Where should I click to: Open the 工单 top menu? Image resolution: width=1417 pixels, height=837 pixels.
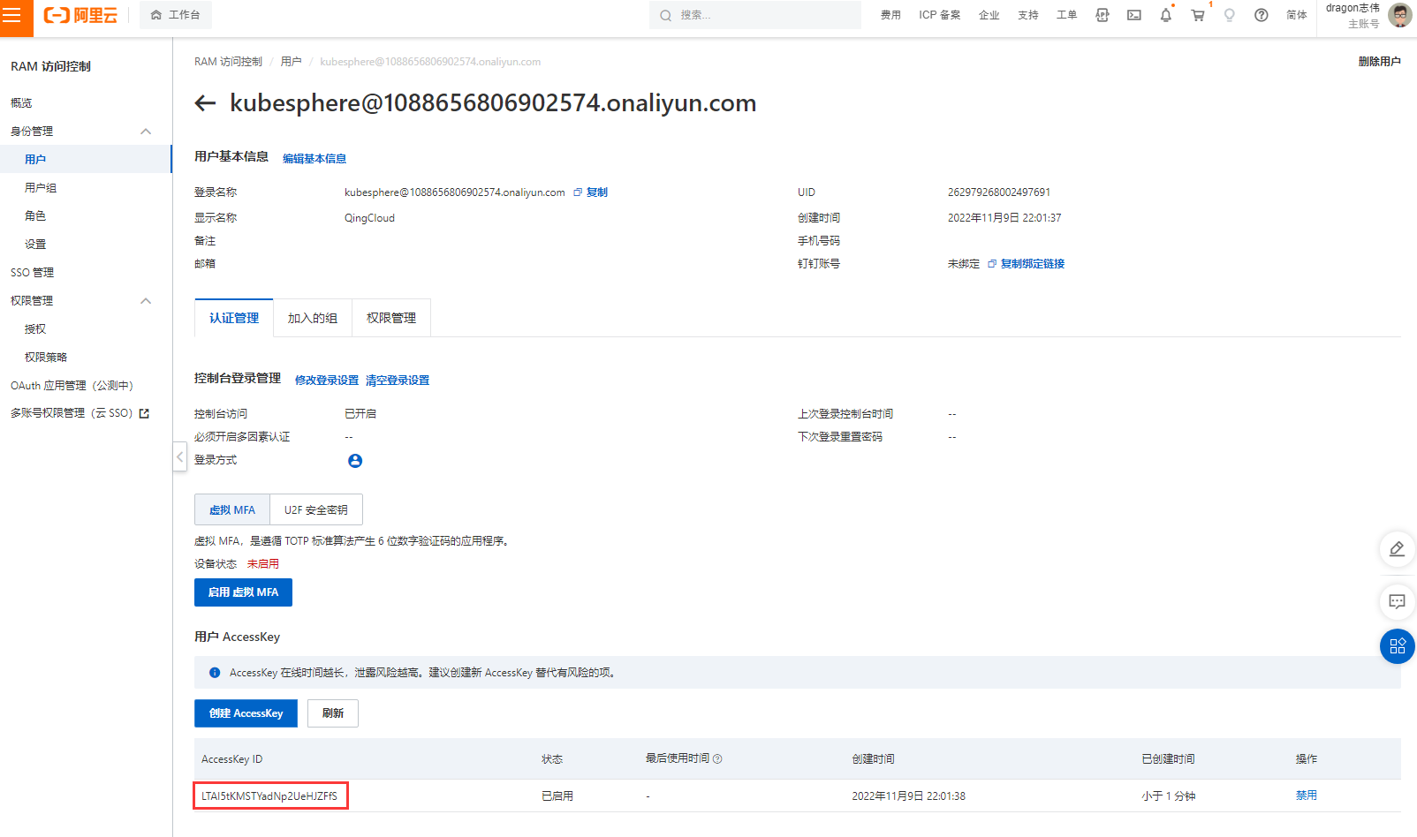1067,15
